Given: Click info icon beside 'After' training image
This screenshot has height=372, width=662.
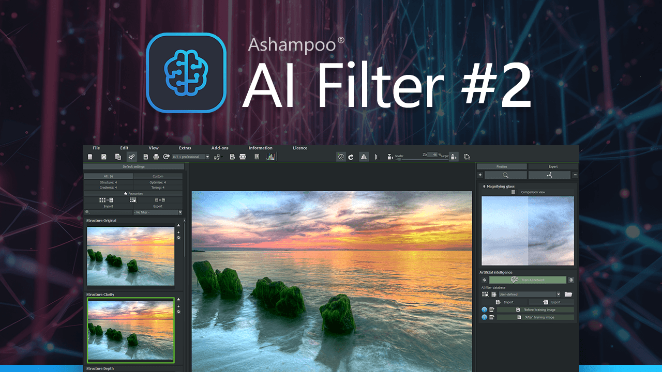Looking at the screenshot, I should coord(484,317).
